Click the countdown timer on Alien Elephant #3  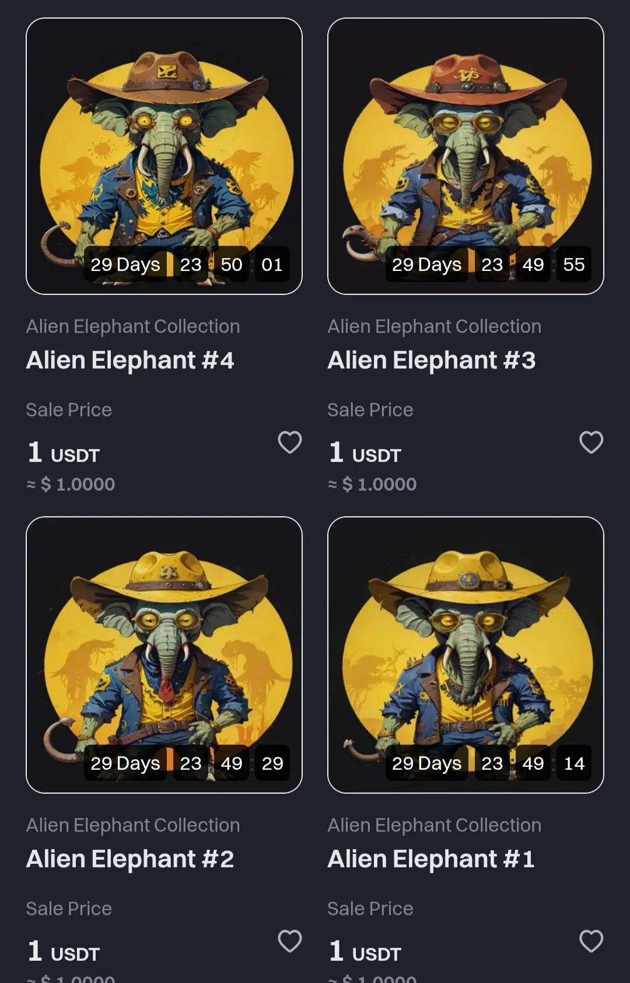tap(488, 265)
